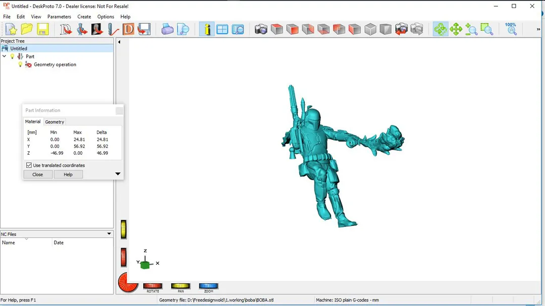This screenshot has width=545, height=306.
Task: Open the Help menu in menu bar
Action: tap(125, 17)
